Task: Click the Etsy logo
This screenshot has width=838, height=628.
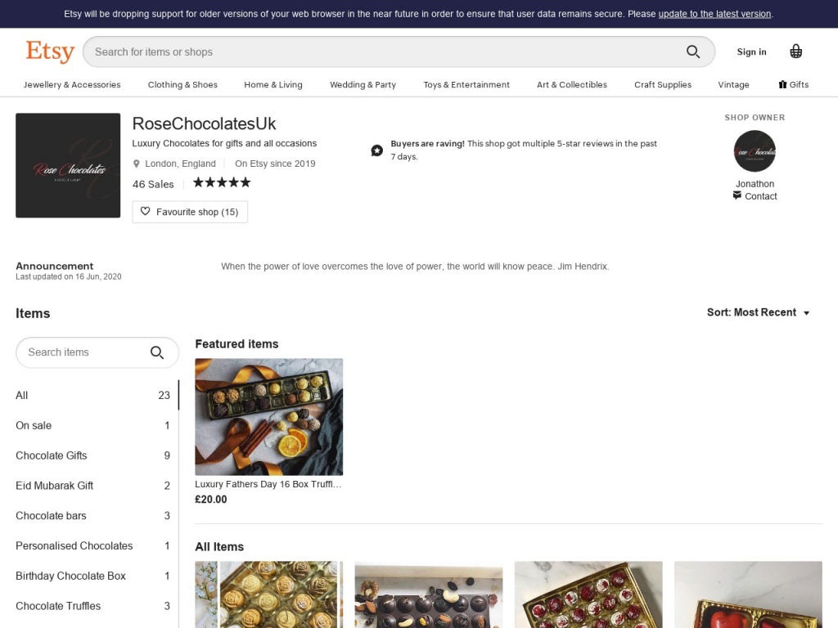Action: pyautogui.click(x=50, y=52)
